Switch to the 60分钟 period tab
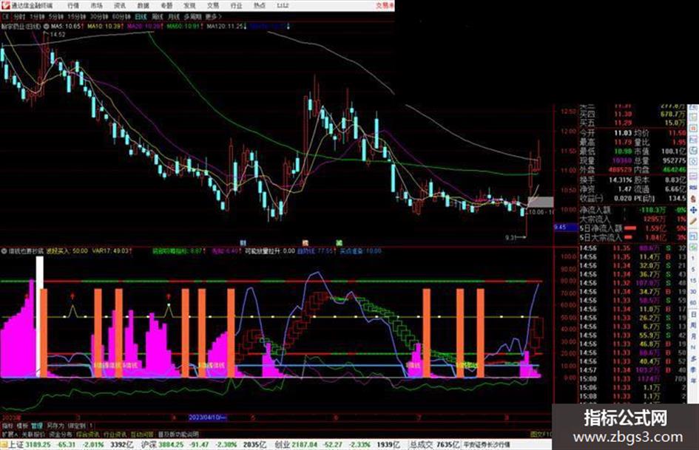The image size is (699, 450). pyautogui.click(x=121, y=16)
